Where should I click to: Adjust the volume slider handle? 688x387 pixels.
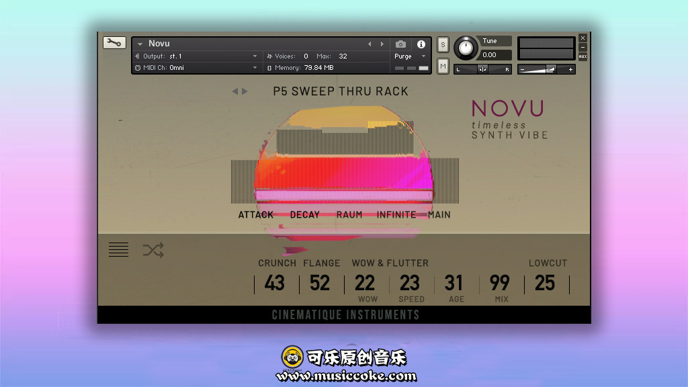coord(551,69)
